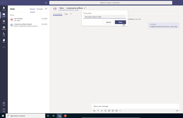
Task: Open the GIF picker
Action: [x=109, y=111]
